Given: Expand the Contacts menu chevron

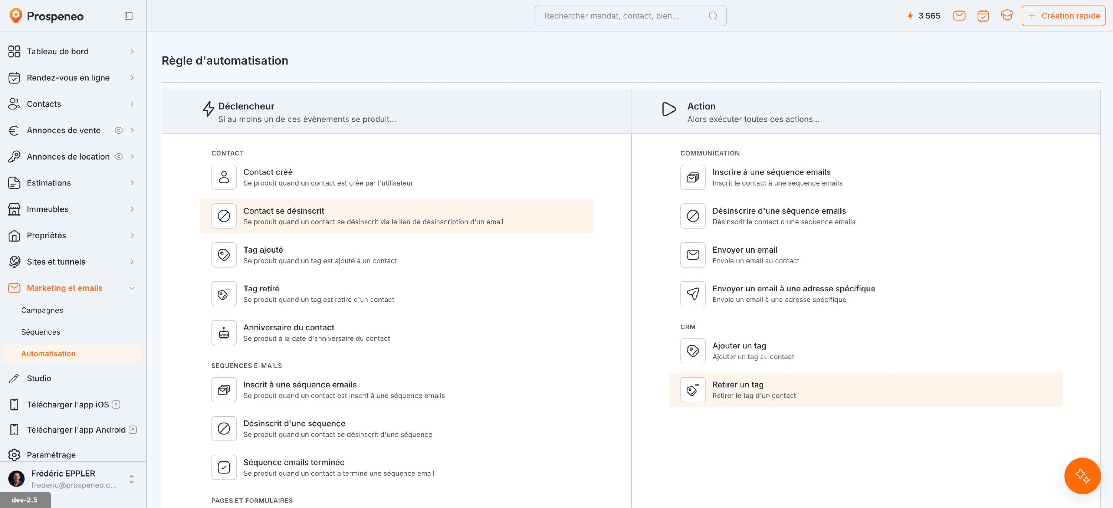Looking at the screenshot, I should tap(132, 104).
